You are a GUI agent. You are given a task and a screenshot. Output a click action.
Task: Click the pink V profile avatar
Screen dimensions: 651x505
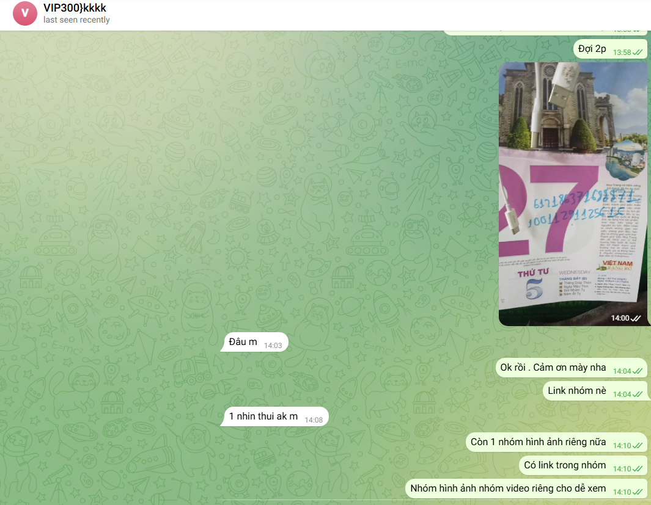click(25, 13)
